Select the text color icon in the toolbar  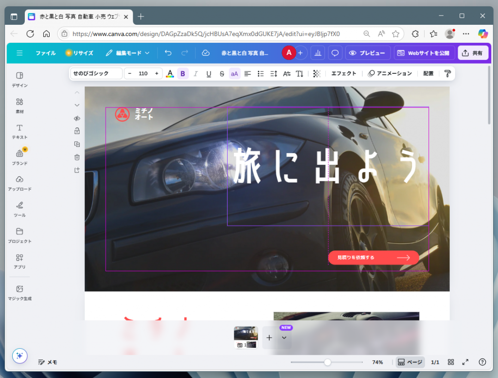click(170, 73)
